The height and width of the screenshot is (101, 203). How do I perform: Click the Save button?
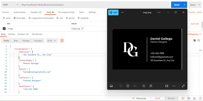point(193,5)
